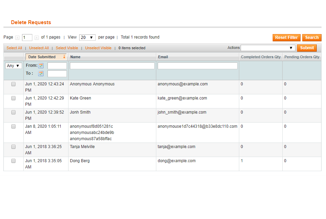Tick the Dong Berg row checkbox

point(13,161)
